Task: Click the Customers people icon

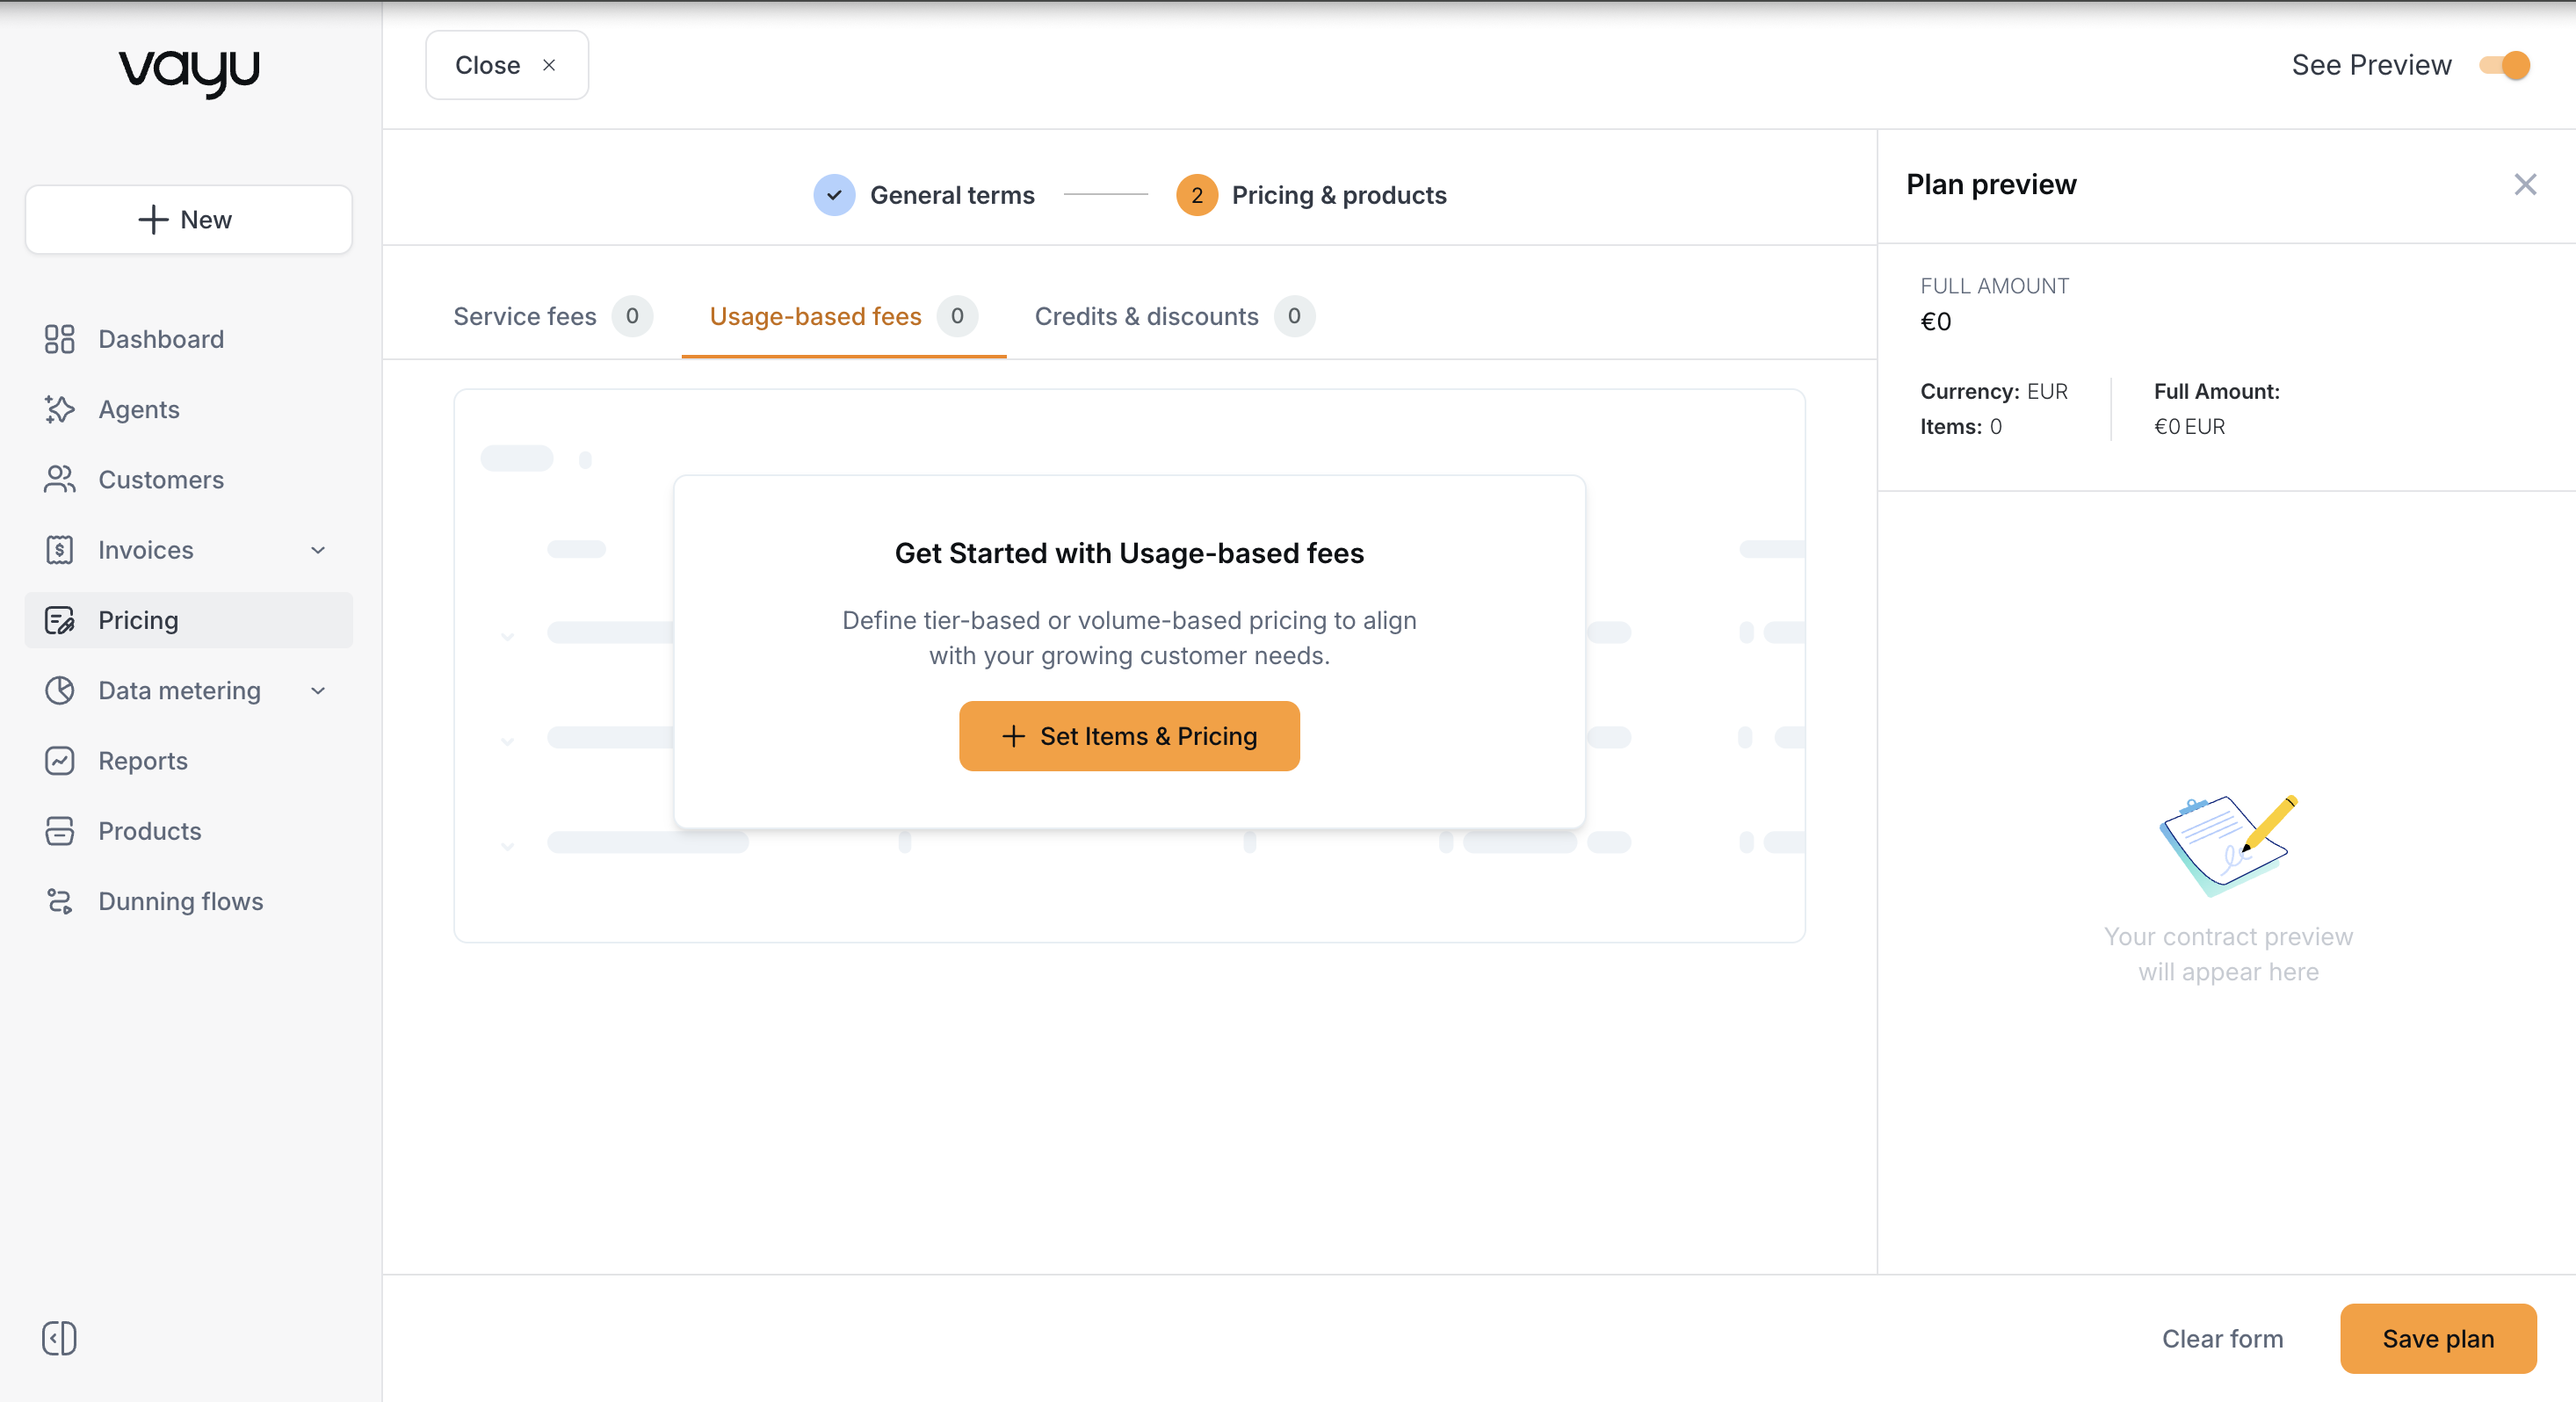Action: 59,479
